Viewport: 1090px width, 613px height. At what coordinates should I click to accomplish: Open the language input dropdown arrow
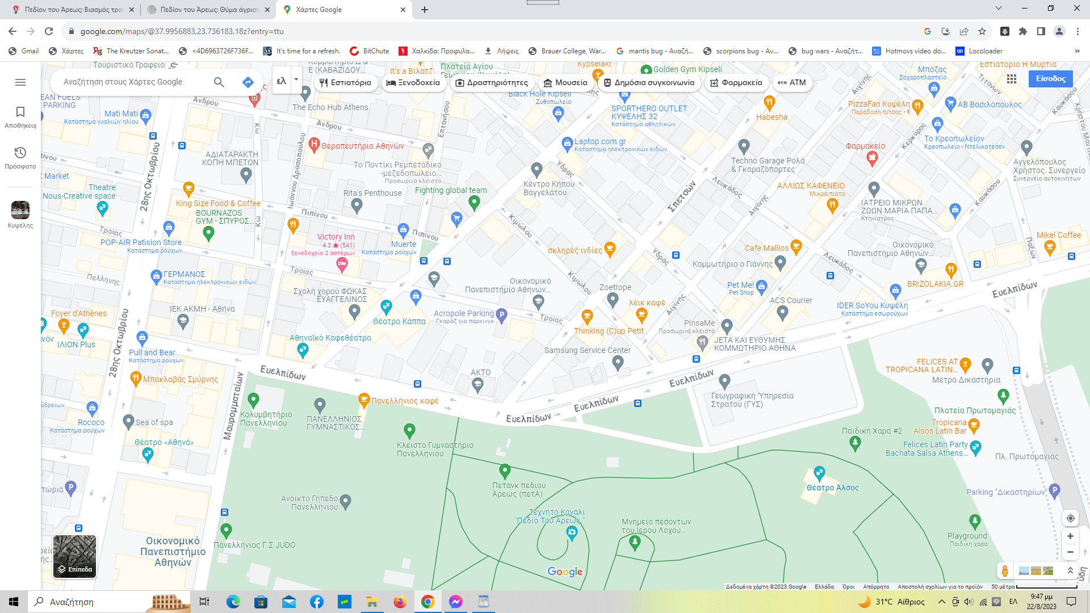pos(296,80)
